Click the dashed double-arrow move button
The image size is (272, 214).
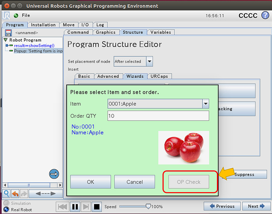click(x=46, y=193)
